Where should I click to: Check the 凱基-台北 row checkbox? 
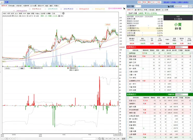coord(128,101)
